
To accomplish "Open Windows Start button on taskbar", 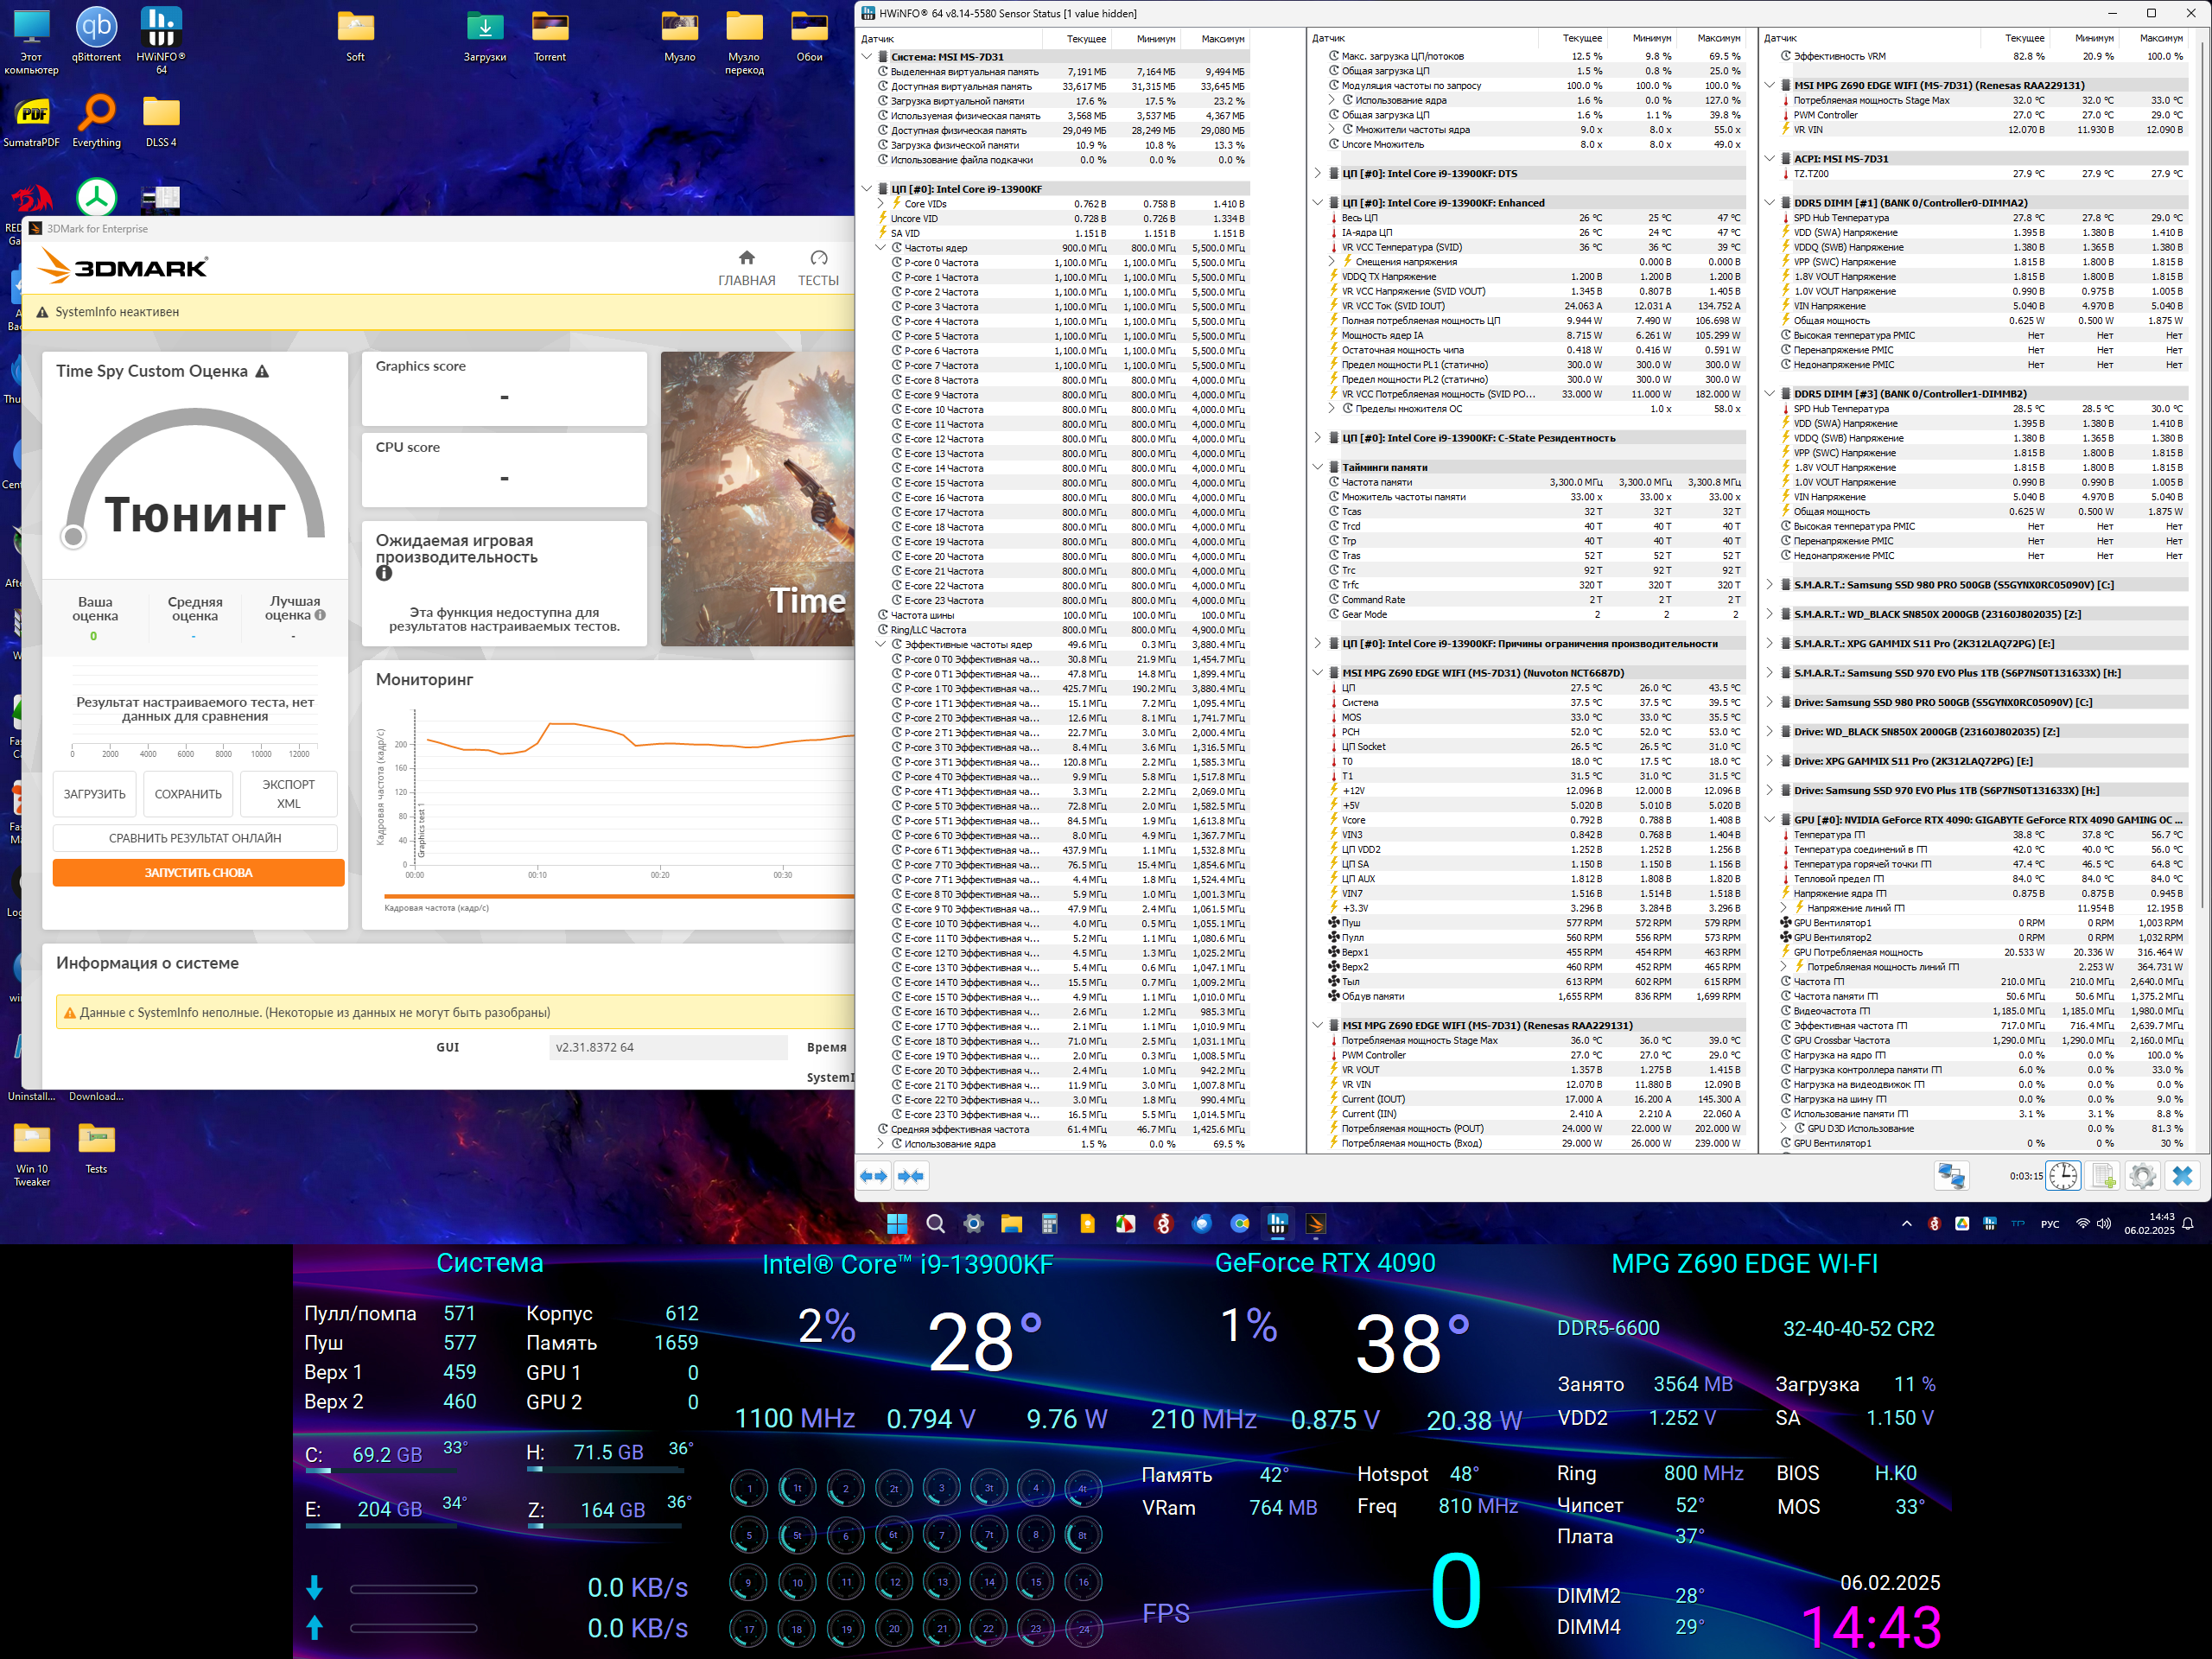I will click(897, 1224).
